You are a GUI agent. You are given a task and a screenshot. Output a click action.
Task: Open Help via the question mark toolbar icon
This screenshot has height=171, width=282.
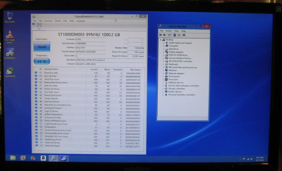(174, 35)
